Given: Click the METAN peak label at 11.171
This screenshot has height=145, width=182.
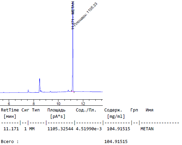Looking at the screenshot, I should coord(73,15).
